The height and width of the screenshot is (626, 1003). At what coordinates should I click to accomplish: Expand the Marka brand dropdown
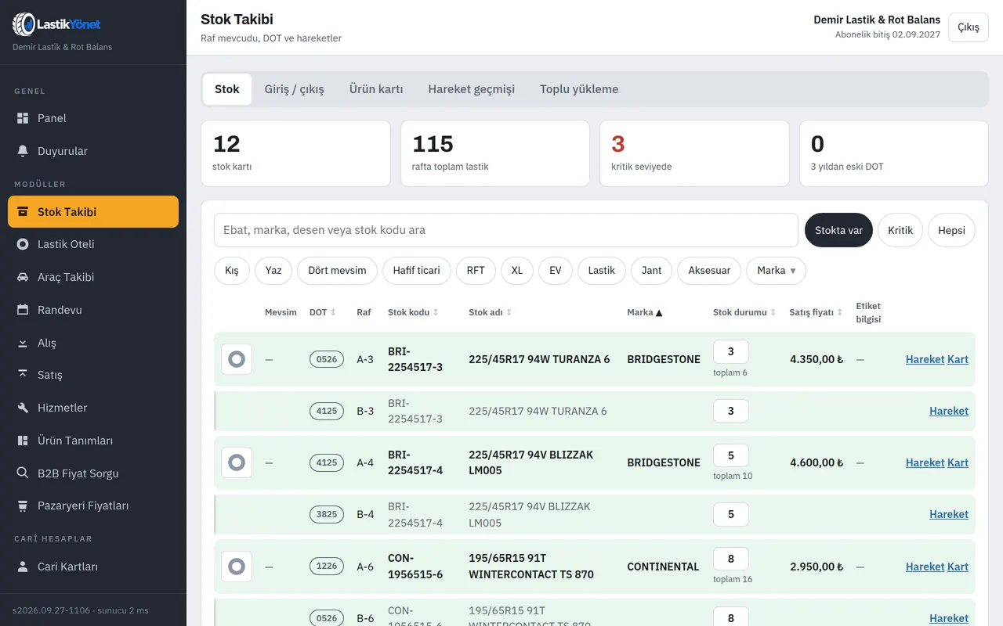click(776, 270)
